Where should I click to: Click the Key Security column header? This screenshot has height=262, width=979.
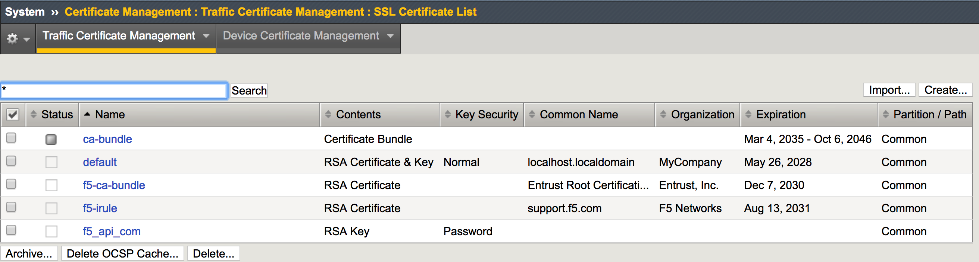(482, 115)
